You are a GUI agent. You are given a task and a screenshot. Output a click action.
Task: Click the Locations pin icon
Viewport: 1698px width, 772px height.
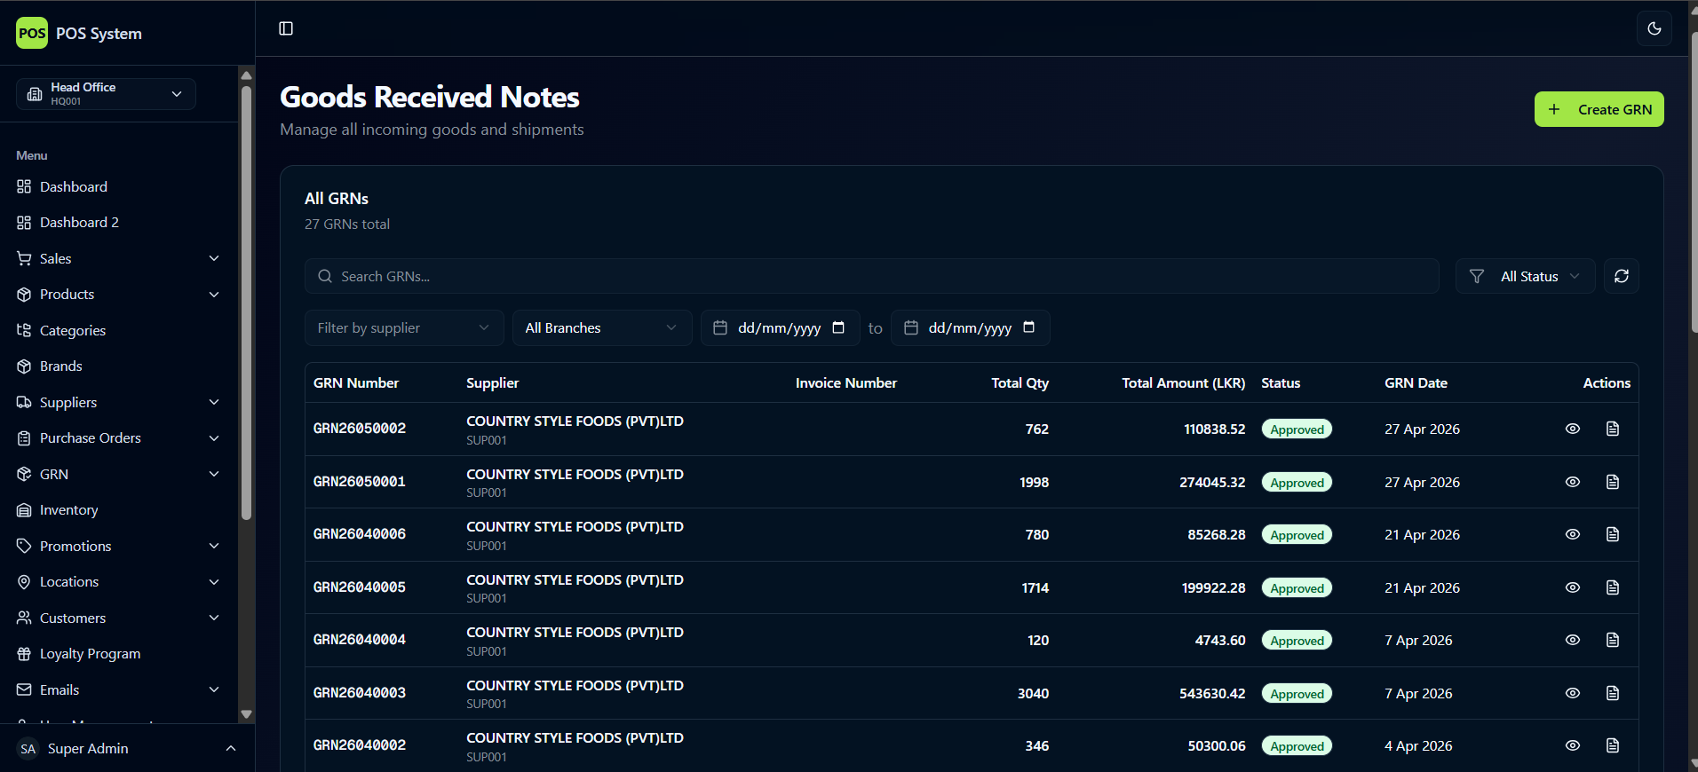pos(24,581)
